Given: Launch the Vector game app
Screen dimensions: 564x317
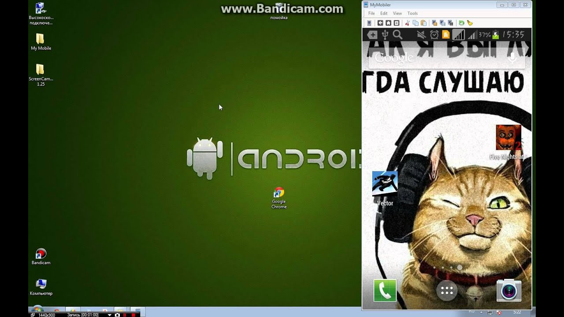Looking at the screenshot, I should 385,188.
